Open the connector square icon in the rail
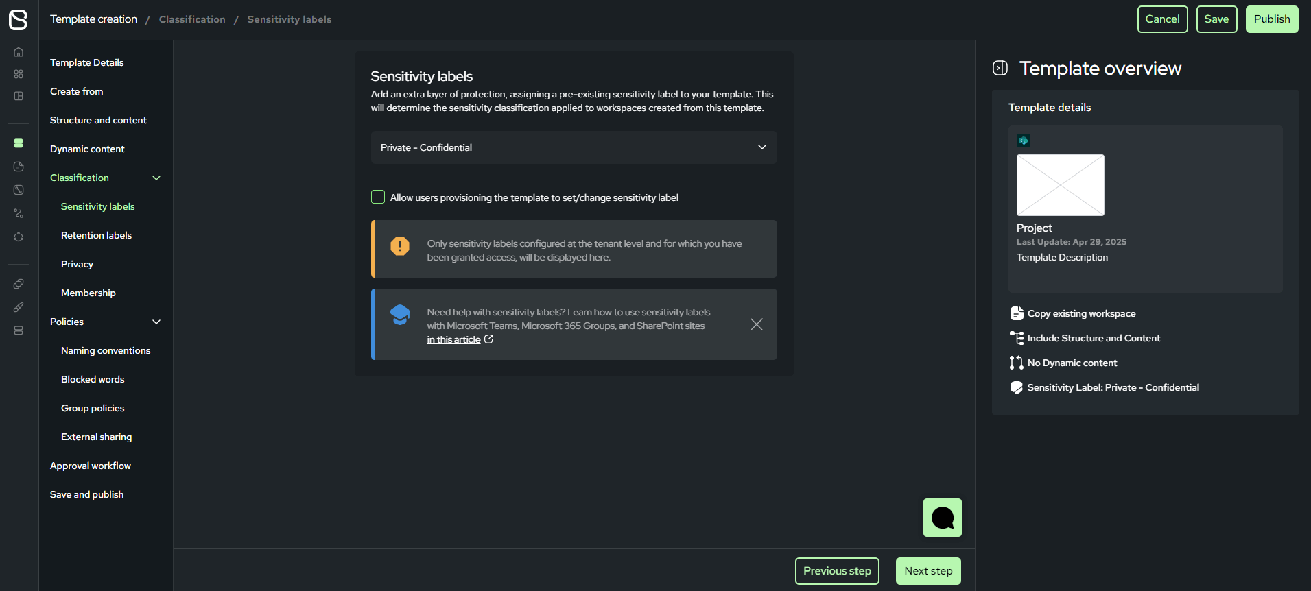Screen dimensions: 1311x591 click(19, 190)
